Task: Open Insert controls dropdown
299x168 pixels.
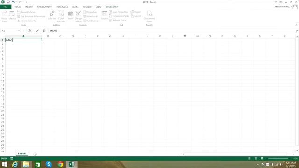Action: [x=71, y=16]
